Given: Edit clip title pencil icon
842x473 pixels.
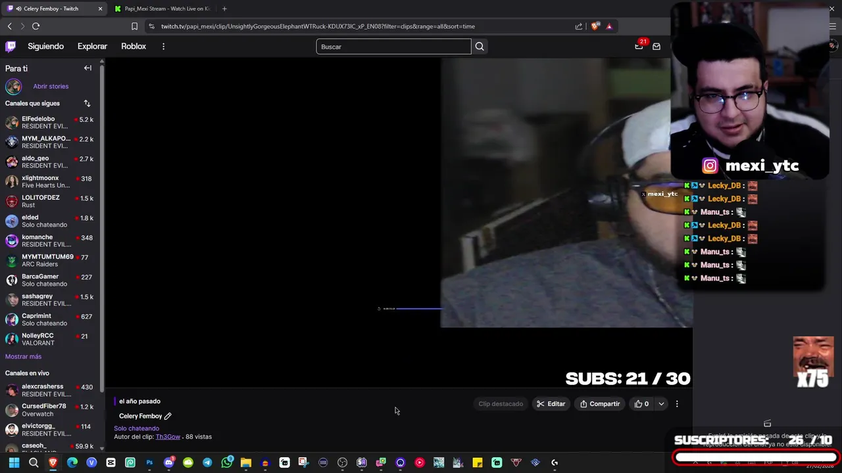Looking at the screenshot, I should click(x=168, y=416).
